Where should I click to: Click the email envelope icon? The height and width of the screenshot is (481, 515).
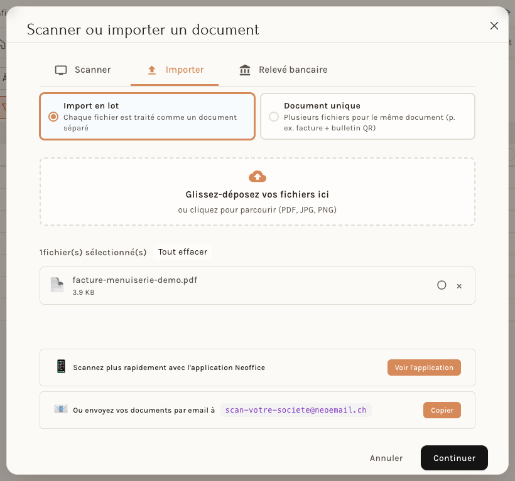pyautogui.click(x=61, y=409)
